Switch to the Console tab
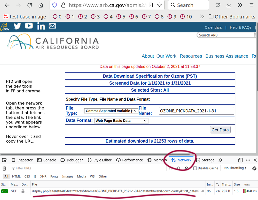The height and width of the screenshot is (200, 258). point(46,160)
